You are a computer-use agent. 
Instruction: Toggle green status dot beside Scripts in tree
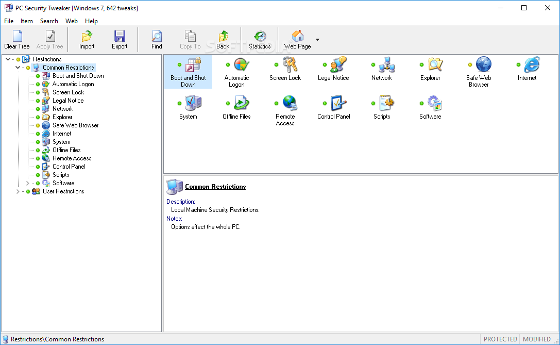click(38, 175)
